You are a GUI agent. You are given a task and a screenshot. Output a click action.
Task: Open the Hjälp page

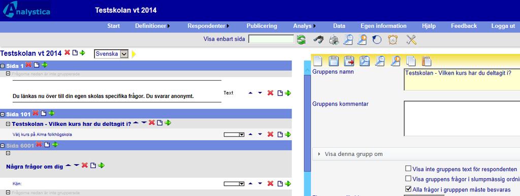pos(429,26)
